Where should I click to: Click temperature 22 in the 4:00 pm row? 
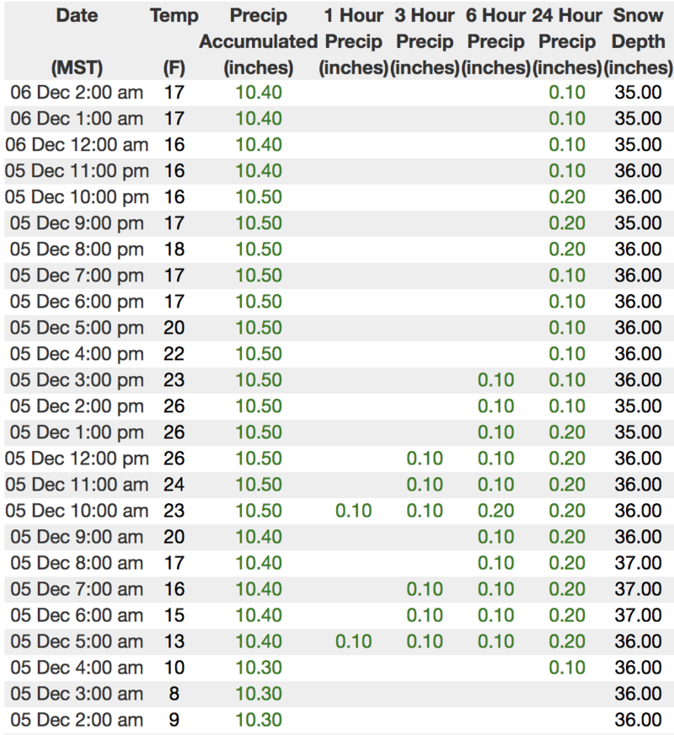click(174, 354)
